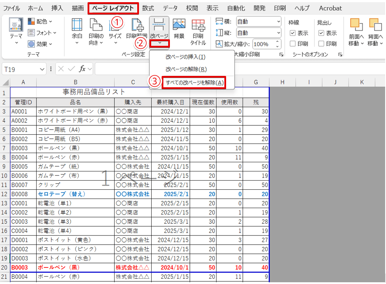Open the 拡大縮小印刷 dialog launcher
Image resolution: width=386 pixels, height=284 pixels.
(281, 54)
